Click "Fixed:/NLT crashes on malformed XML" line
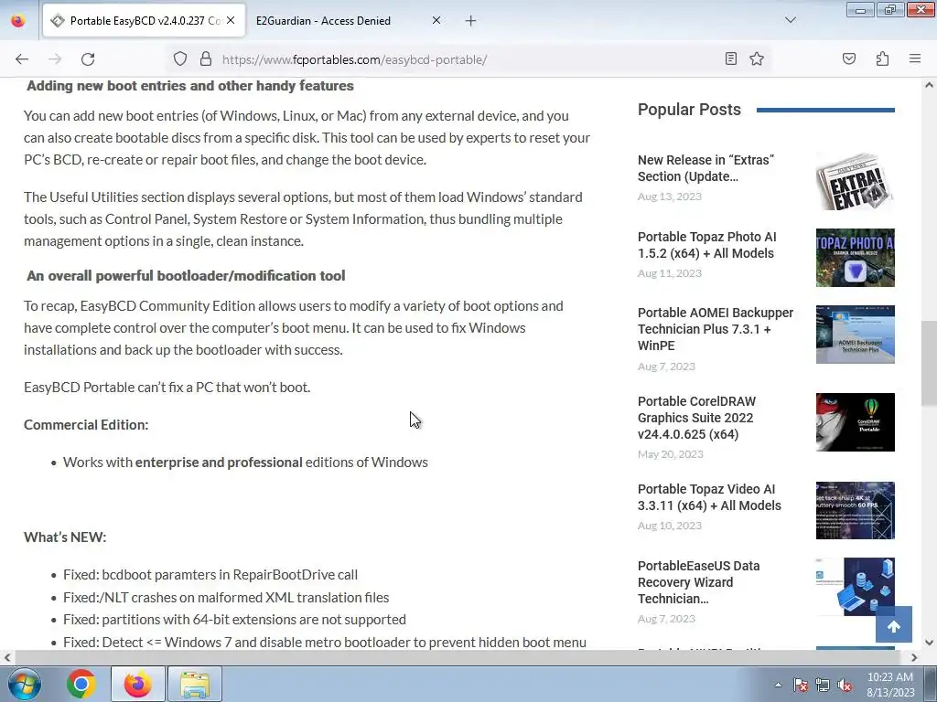The image size is (937, 702). [x=226, y=597]
